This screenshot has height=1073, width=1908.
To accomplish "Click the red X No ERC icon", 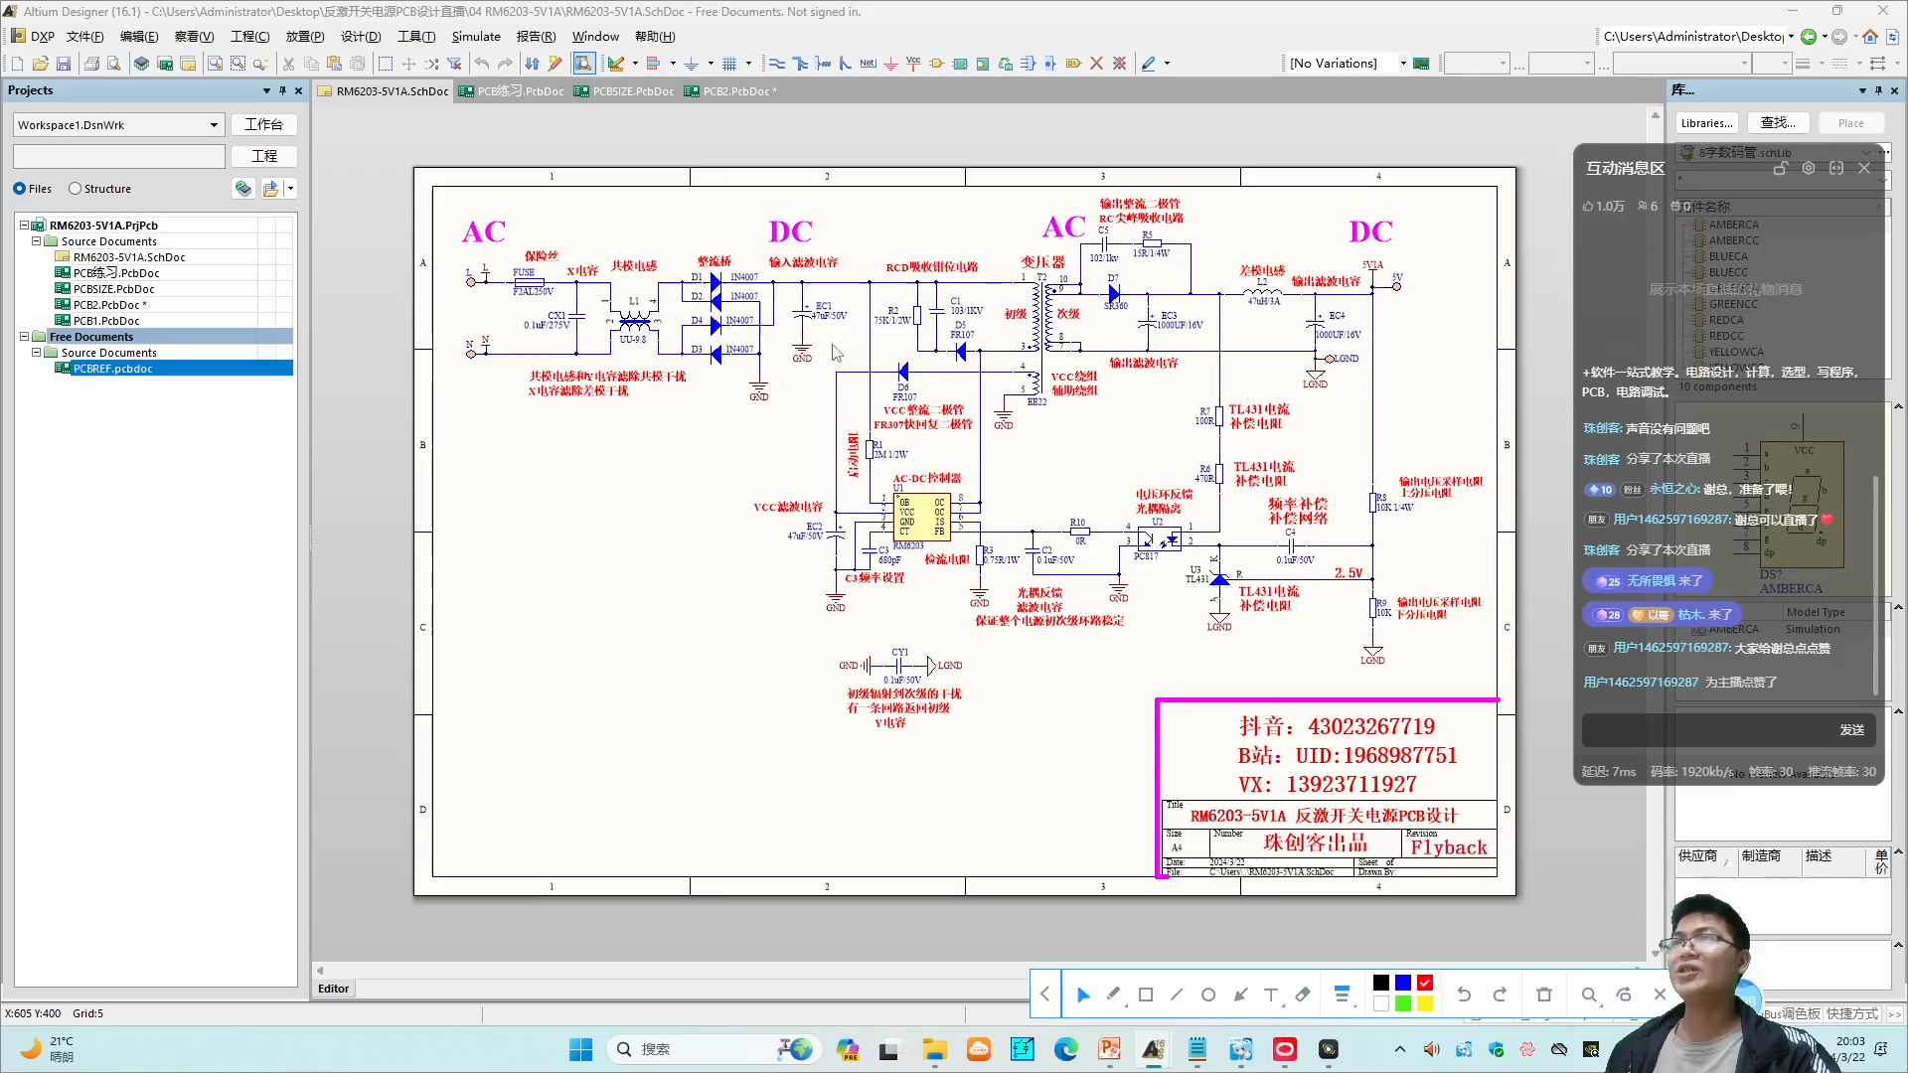I will (x=1096, y=64).
